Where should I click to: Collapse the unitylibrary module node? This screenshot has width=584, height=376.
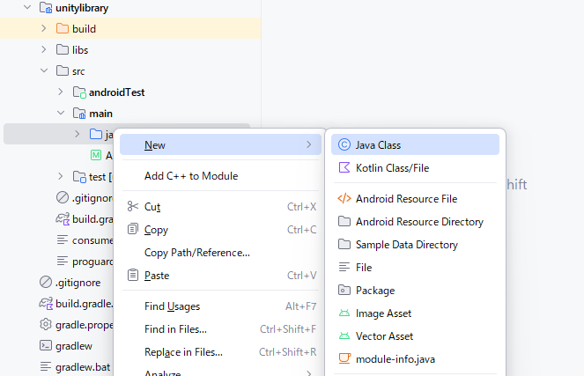pos(27,8)
